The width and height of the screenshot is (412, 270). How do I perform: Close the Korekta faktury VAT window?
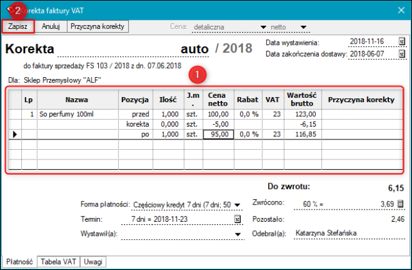pos(401,10)
